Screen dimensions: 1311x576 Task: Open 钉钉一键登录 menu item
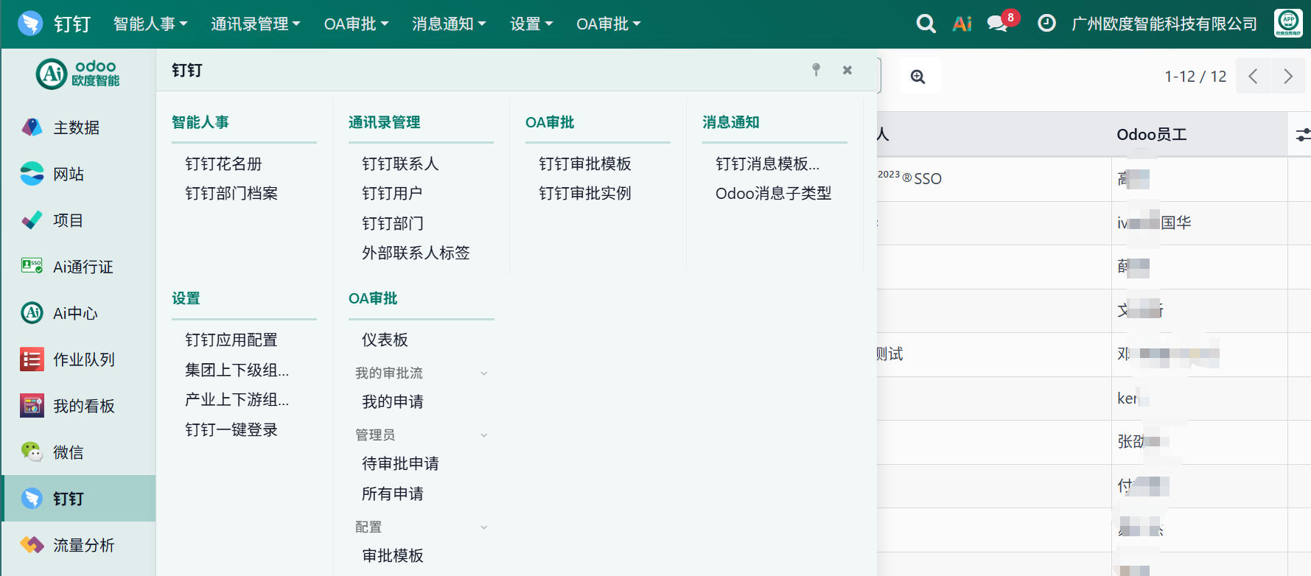tap(231, 429)
